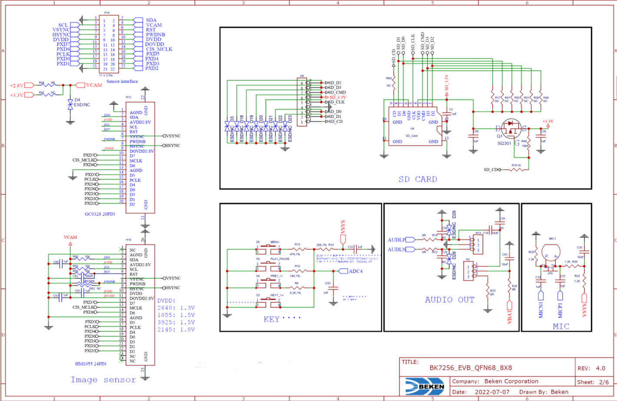
Task: Select the BK7256_EVB_QFN68_8X8 title text
Action: [471, 368]
